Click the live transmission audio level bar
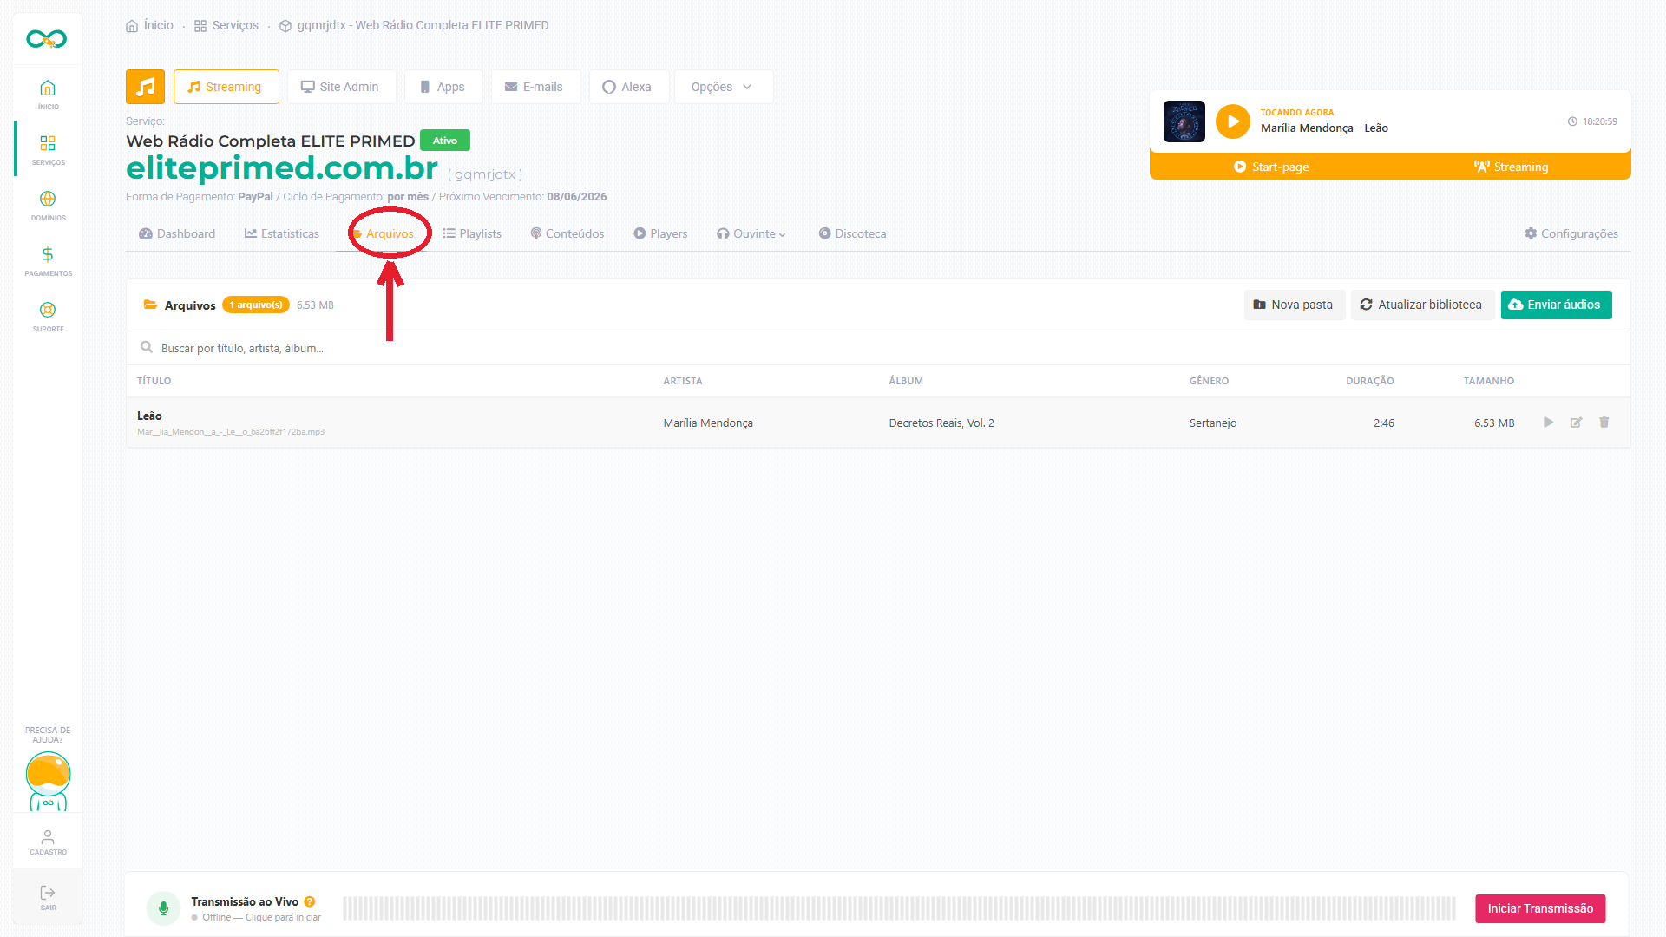 coord(899,908)
